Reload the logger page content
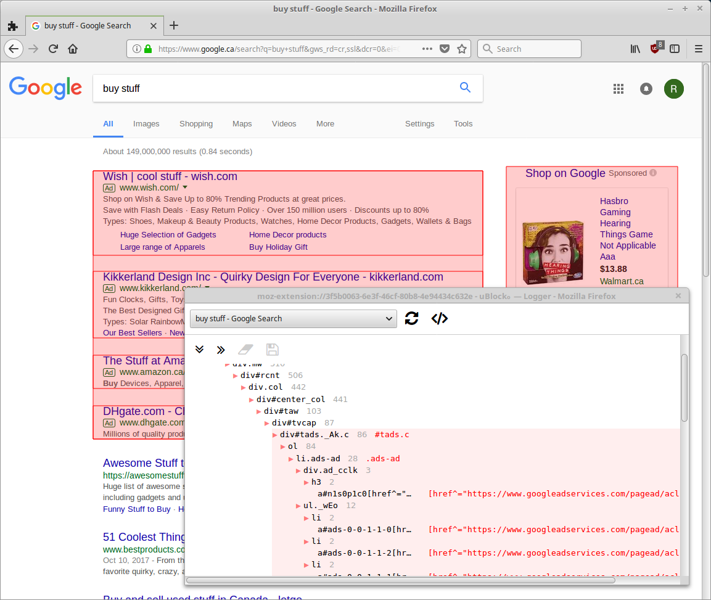 pos(411,318)
